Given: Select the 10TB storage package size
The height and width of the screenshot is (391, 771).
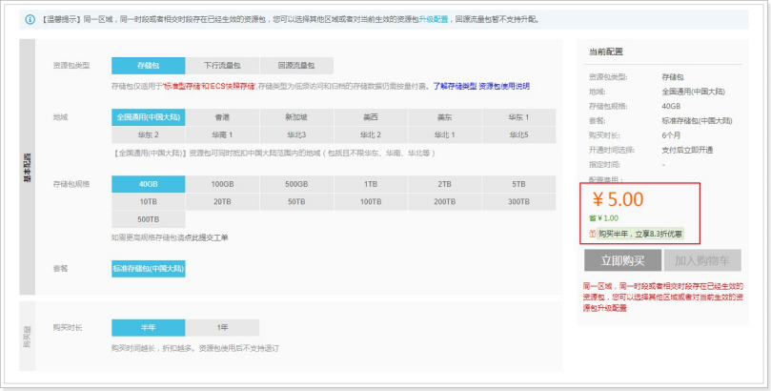Looking at the screenshot, I should click(x=149, y=201).
